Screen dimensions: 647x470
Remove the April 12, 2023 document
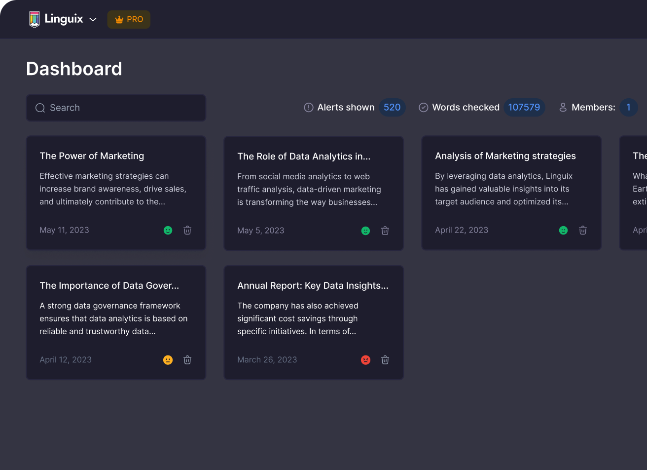[187, 360]
